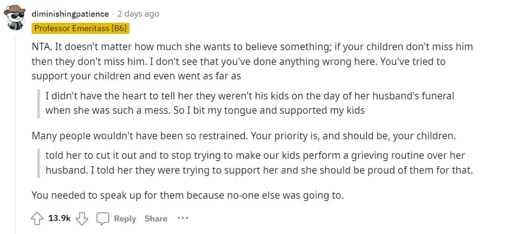Click the "You needed to speak up" sentence

click(188, 195)
